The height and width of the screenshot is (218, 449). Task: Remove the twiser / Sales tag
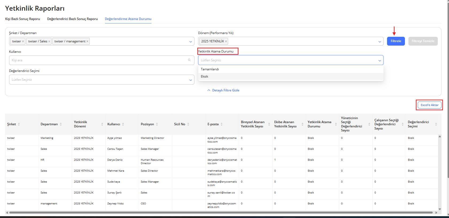[x=49, y=41]
